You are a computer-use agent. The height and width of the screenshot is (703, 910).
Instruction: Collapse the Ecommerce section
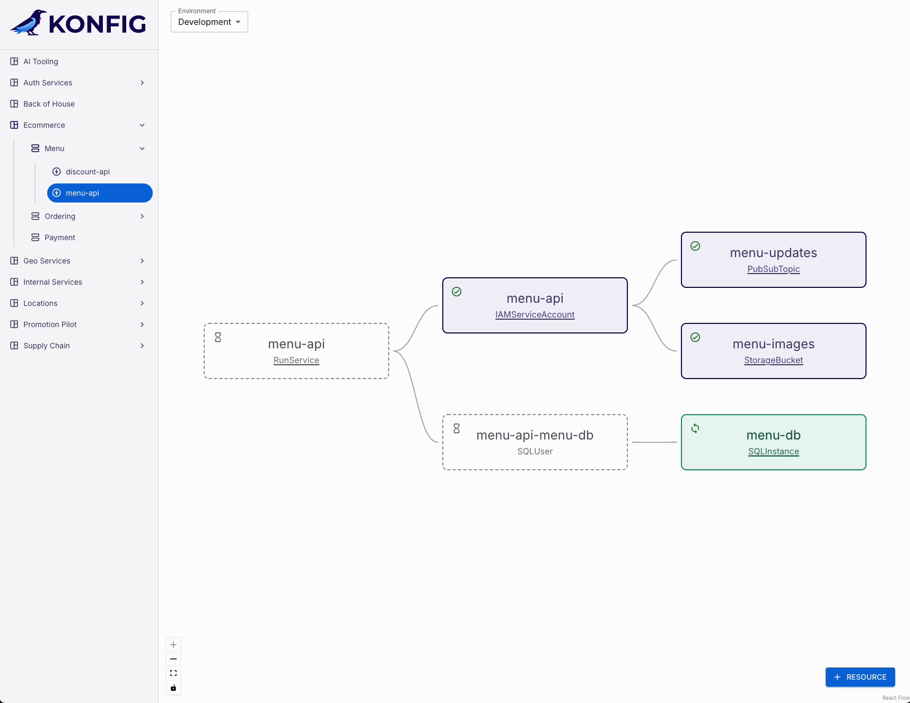(x=142, y=125)
